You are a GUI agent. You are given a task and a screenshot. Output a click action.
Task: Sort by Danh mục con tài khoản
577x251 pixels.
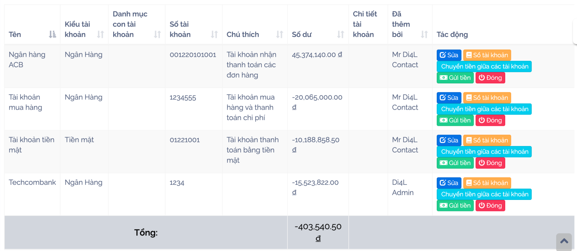(x=157, y=35)
